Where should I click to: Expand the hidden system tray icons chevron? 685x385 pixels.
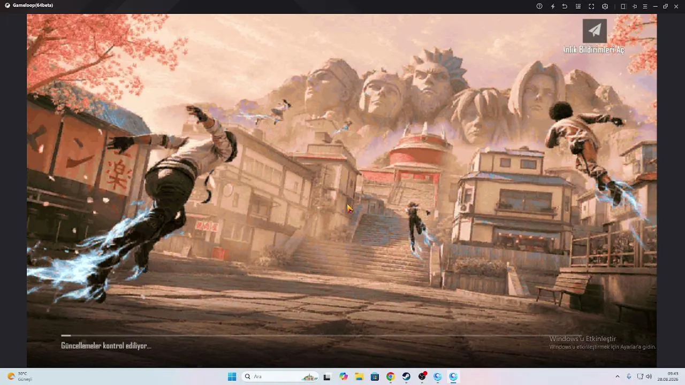pyautogui.click(x=618, y=376)
